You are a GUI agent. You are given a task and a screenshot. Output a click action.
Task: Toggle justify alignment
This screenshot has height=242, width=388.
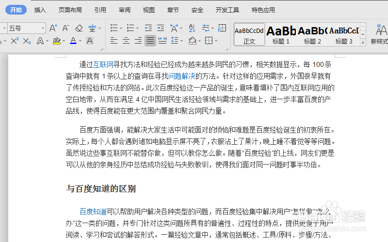(150, 41)
